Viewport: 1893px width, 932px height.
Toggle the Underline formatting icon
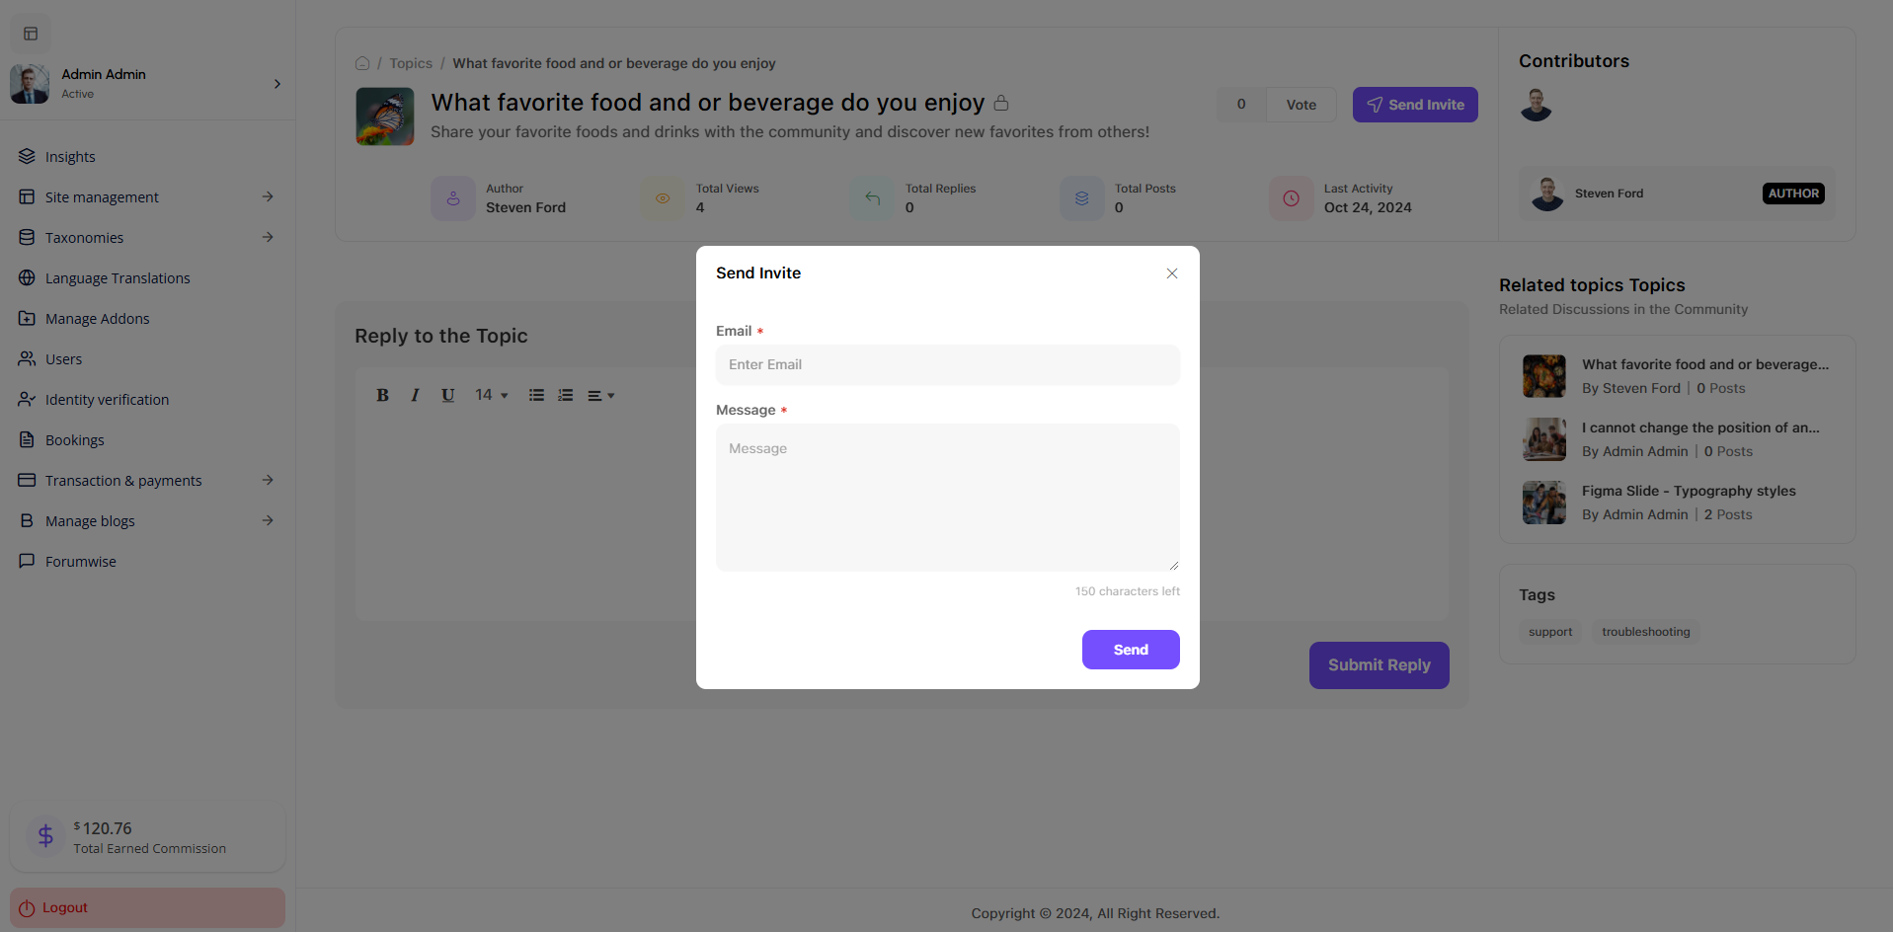pos(447,395)
